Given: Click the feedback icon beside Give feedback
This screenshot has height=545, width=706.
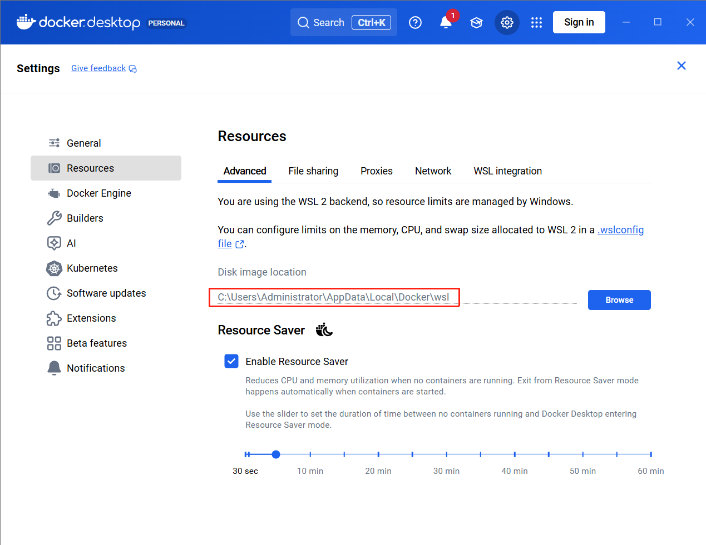Looking at the screenshot, I should pos(132,69).
